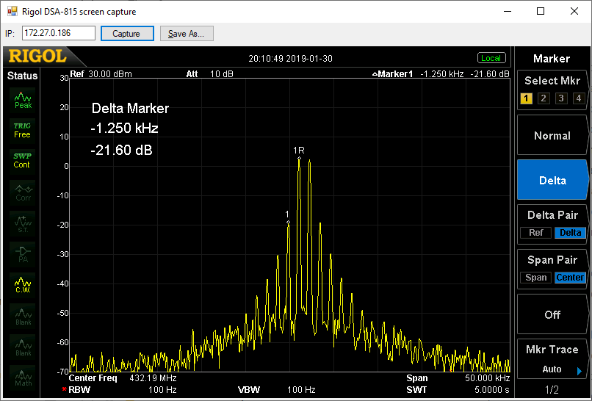Click the timestamp 20:10:49 2019-01-30
The height and width of the screenshot is (401, 592).
[290, 59]
